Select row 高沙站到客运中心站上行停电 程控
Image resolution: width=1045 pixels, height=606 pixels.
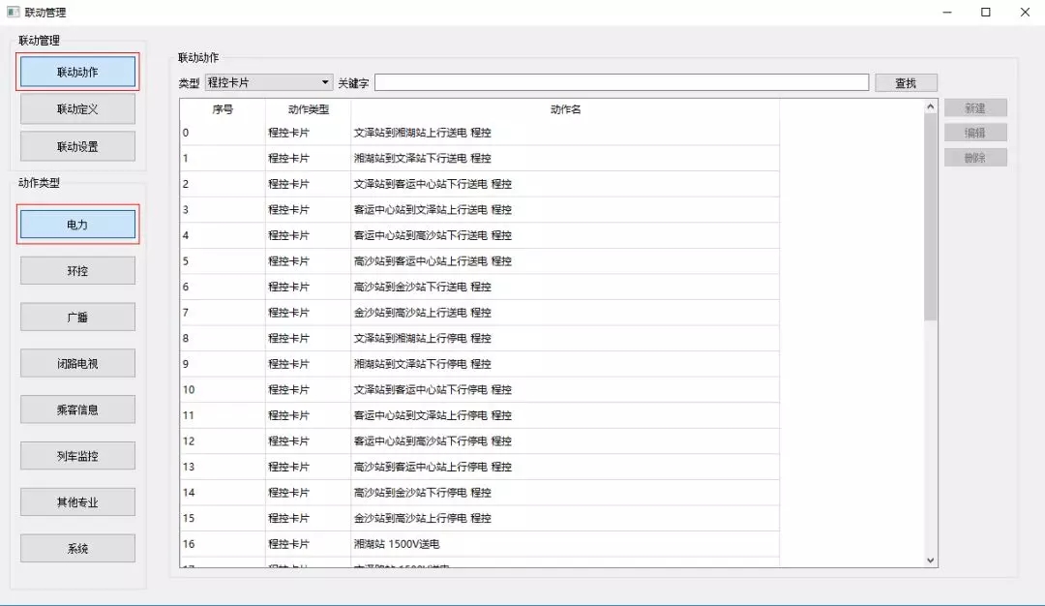(479, 467)
